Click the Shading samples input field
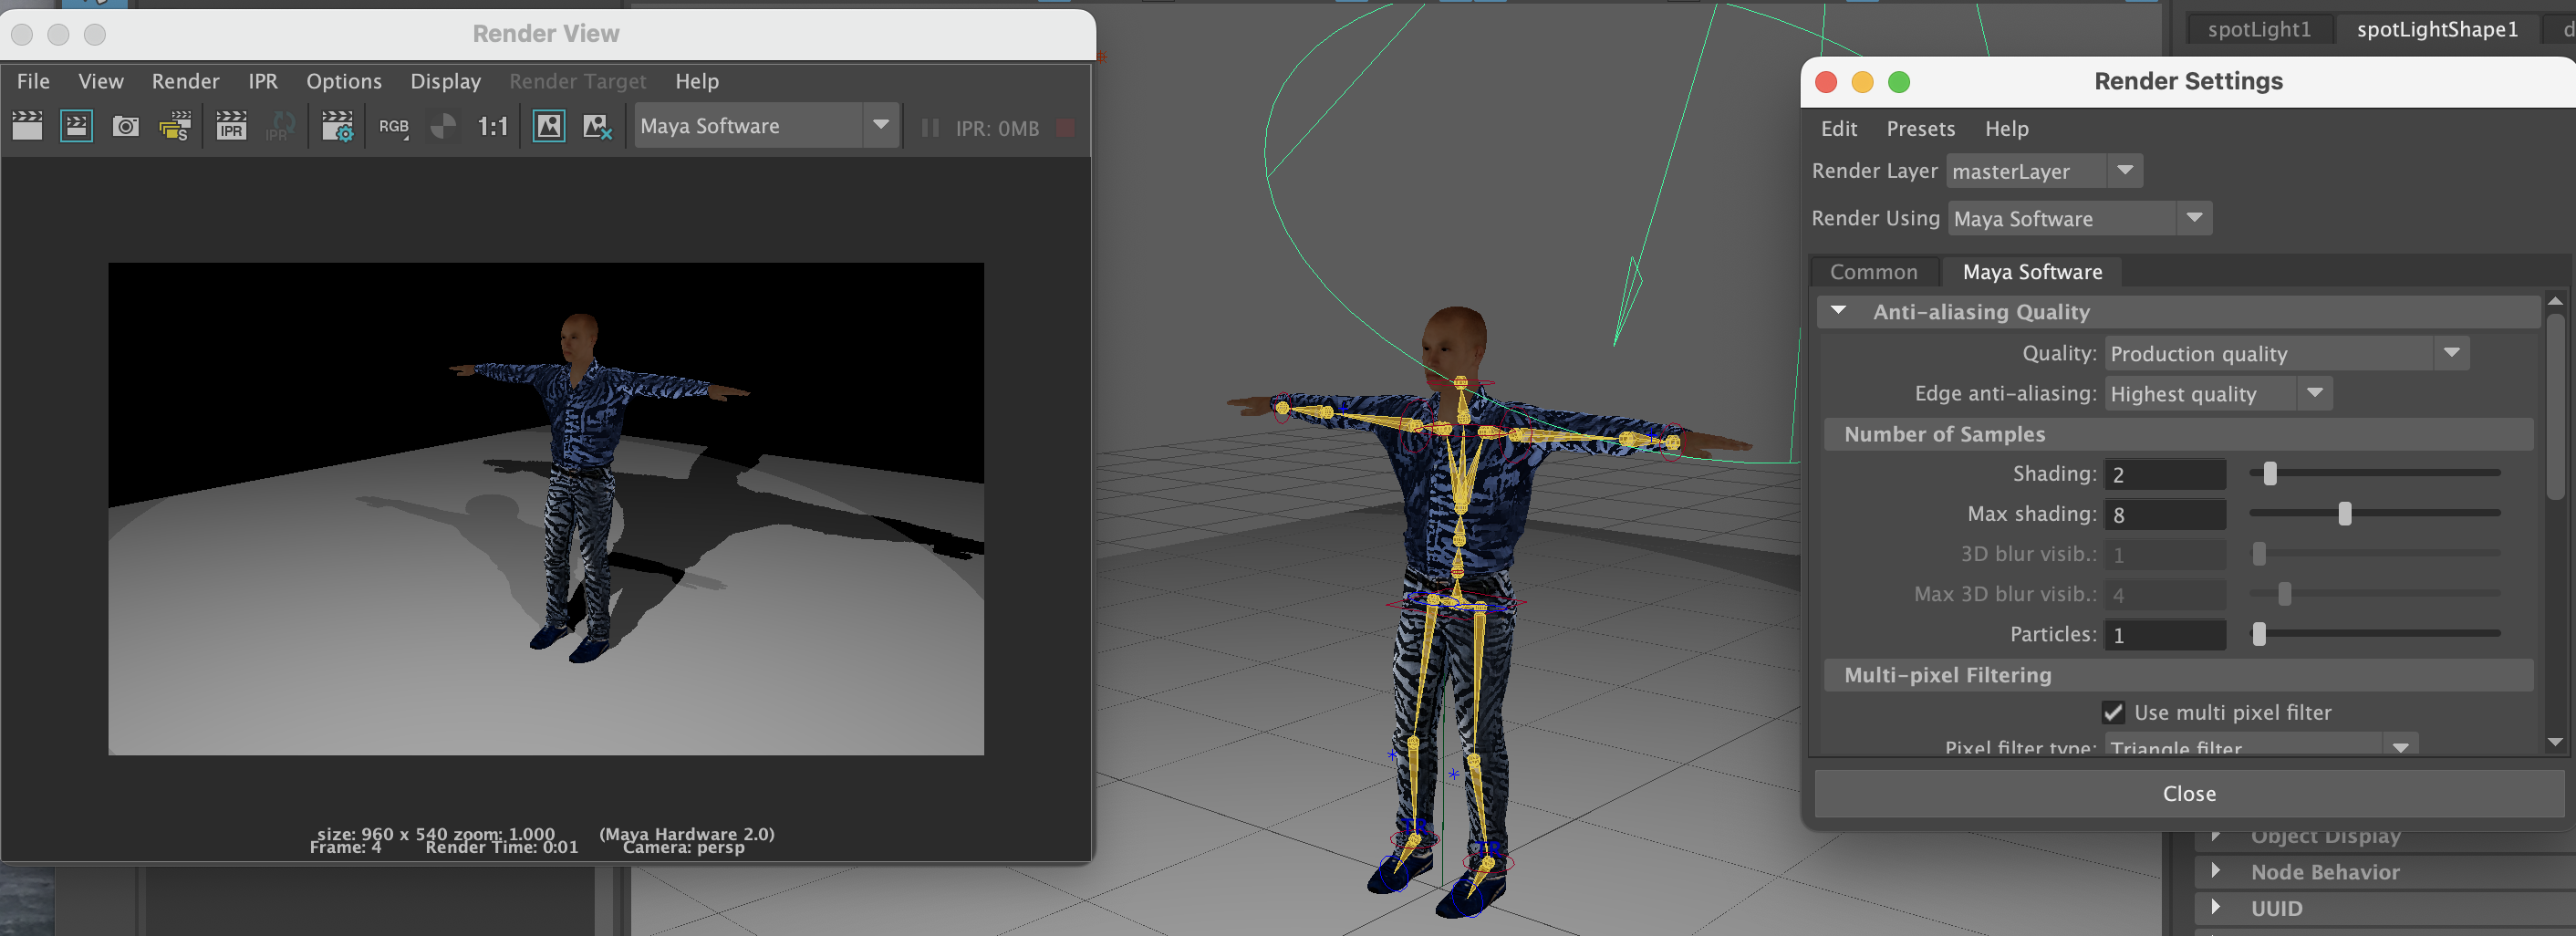 point(2164,474)
